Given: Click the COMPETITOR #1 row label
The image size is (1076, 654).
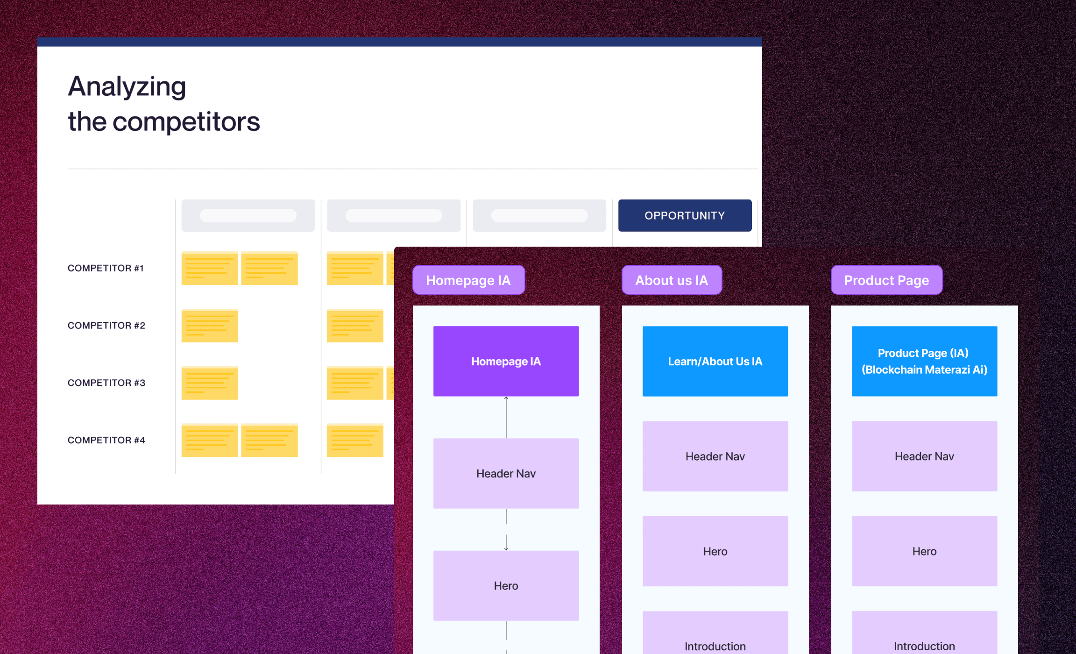Looking at the screenshot, I should [106, 268].
